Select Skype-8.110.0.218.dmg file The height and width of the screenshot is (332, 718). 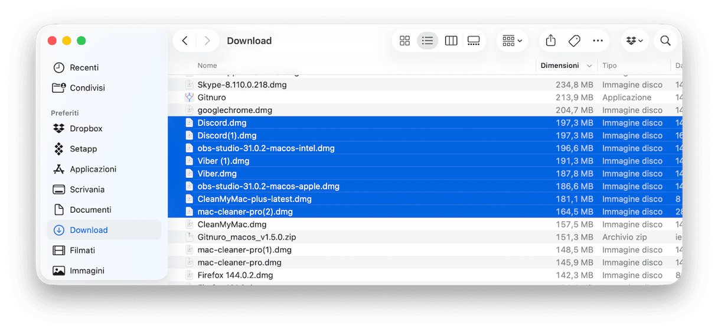pyautogui.click(x=425, y=84)
